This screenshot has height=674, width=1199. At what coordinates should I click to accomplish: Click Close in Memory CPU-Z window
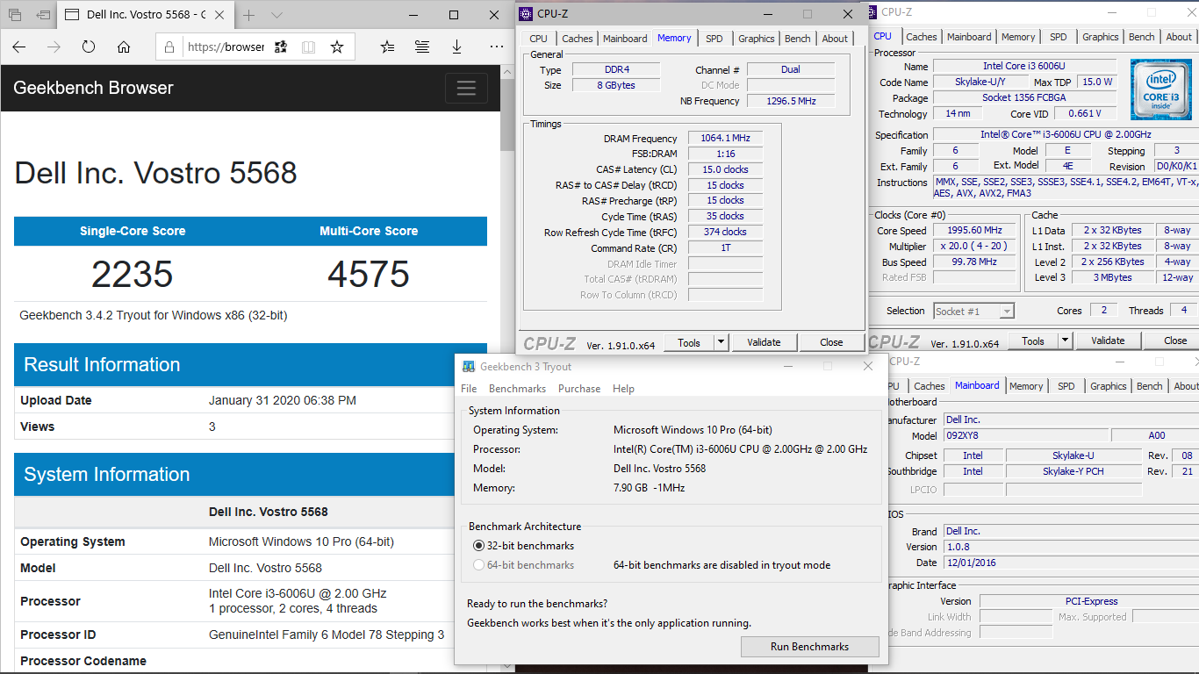click(831, 342)
